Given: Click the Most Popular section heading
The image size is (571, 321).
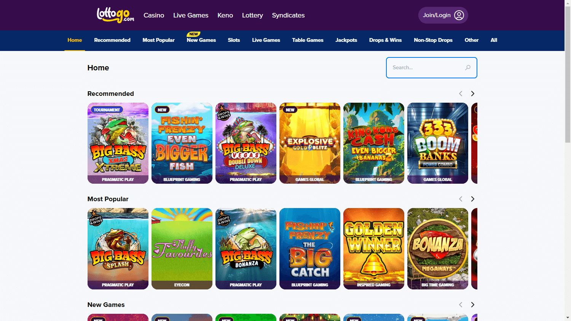Looking at the screenshot, I should click(108, 199).
